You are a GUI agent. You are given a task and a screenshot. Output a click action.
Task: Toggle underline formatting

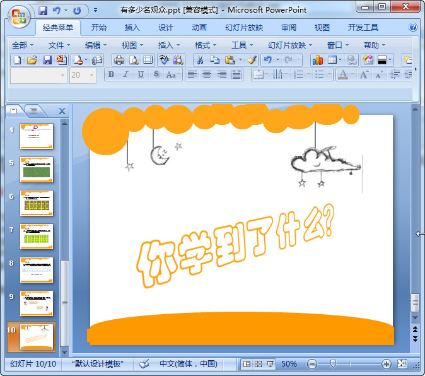(141, 74)
